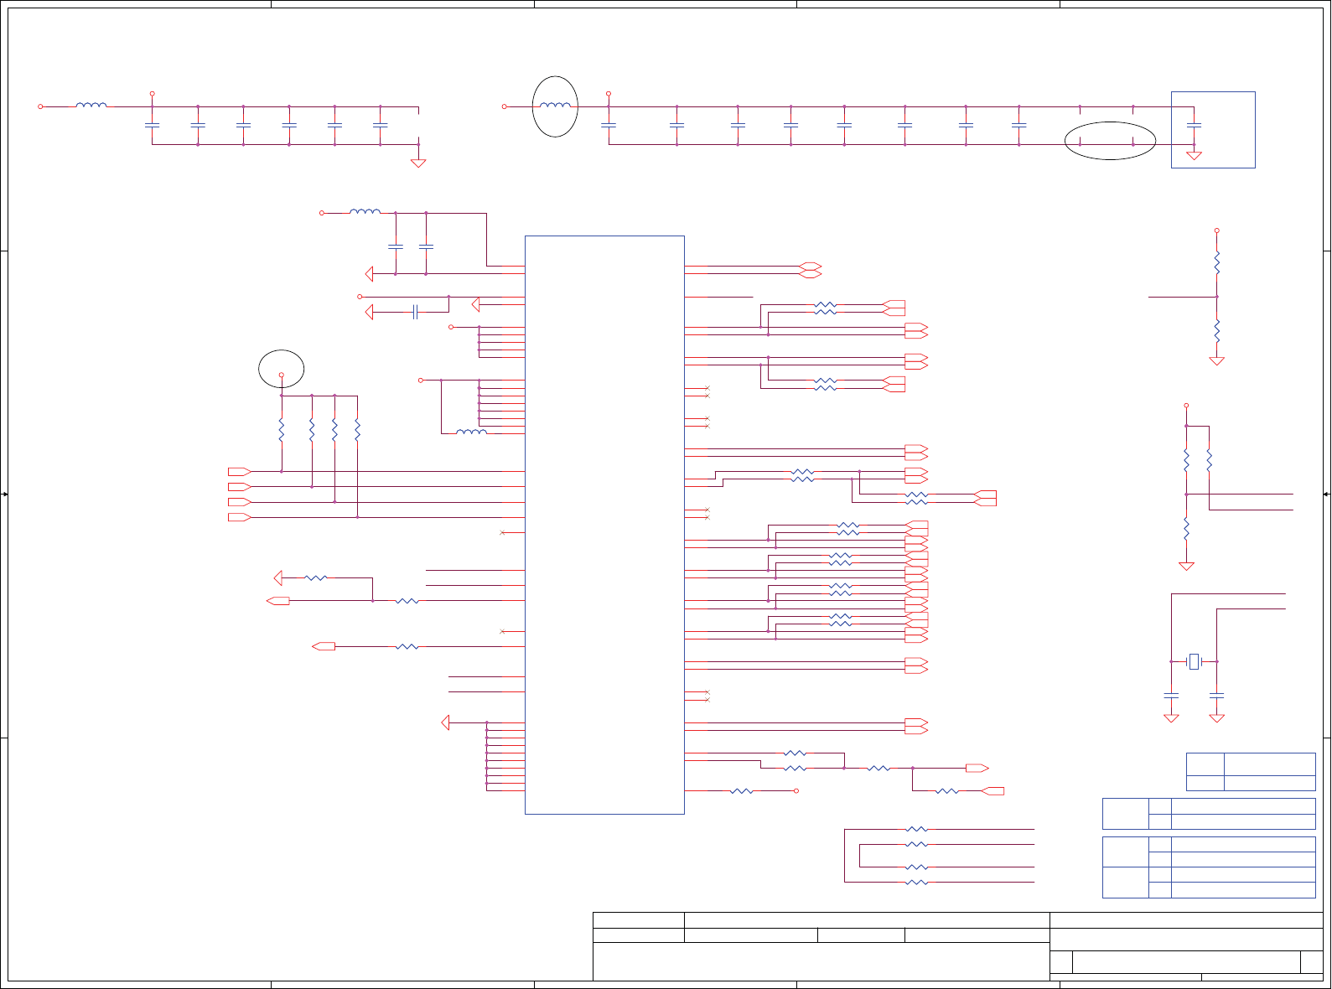Click ground symbol below top-right voltage divider

1216,361
